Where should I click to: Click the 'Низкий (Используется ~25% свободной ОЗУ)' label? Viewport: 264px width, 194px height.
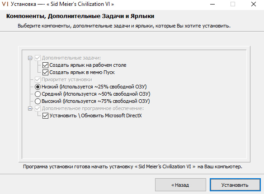pyautogui.click(x=94, y=87)
